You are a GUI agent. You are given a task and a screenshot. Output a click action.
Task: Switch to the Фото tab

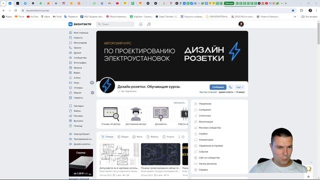point(137,136)
